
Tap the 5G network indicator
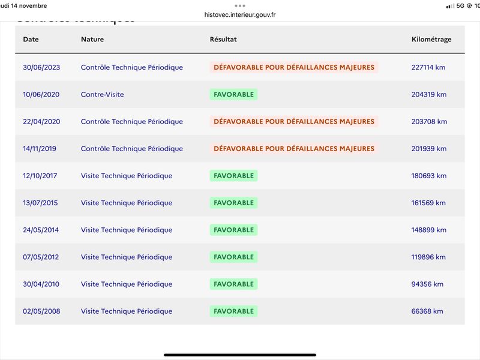pos(460,6)
